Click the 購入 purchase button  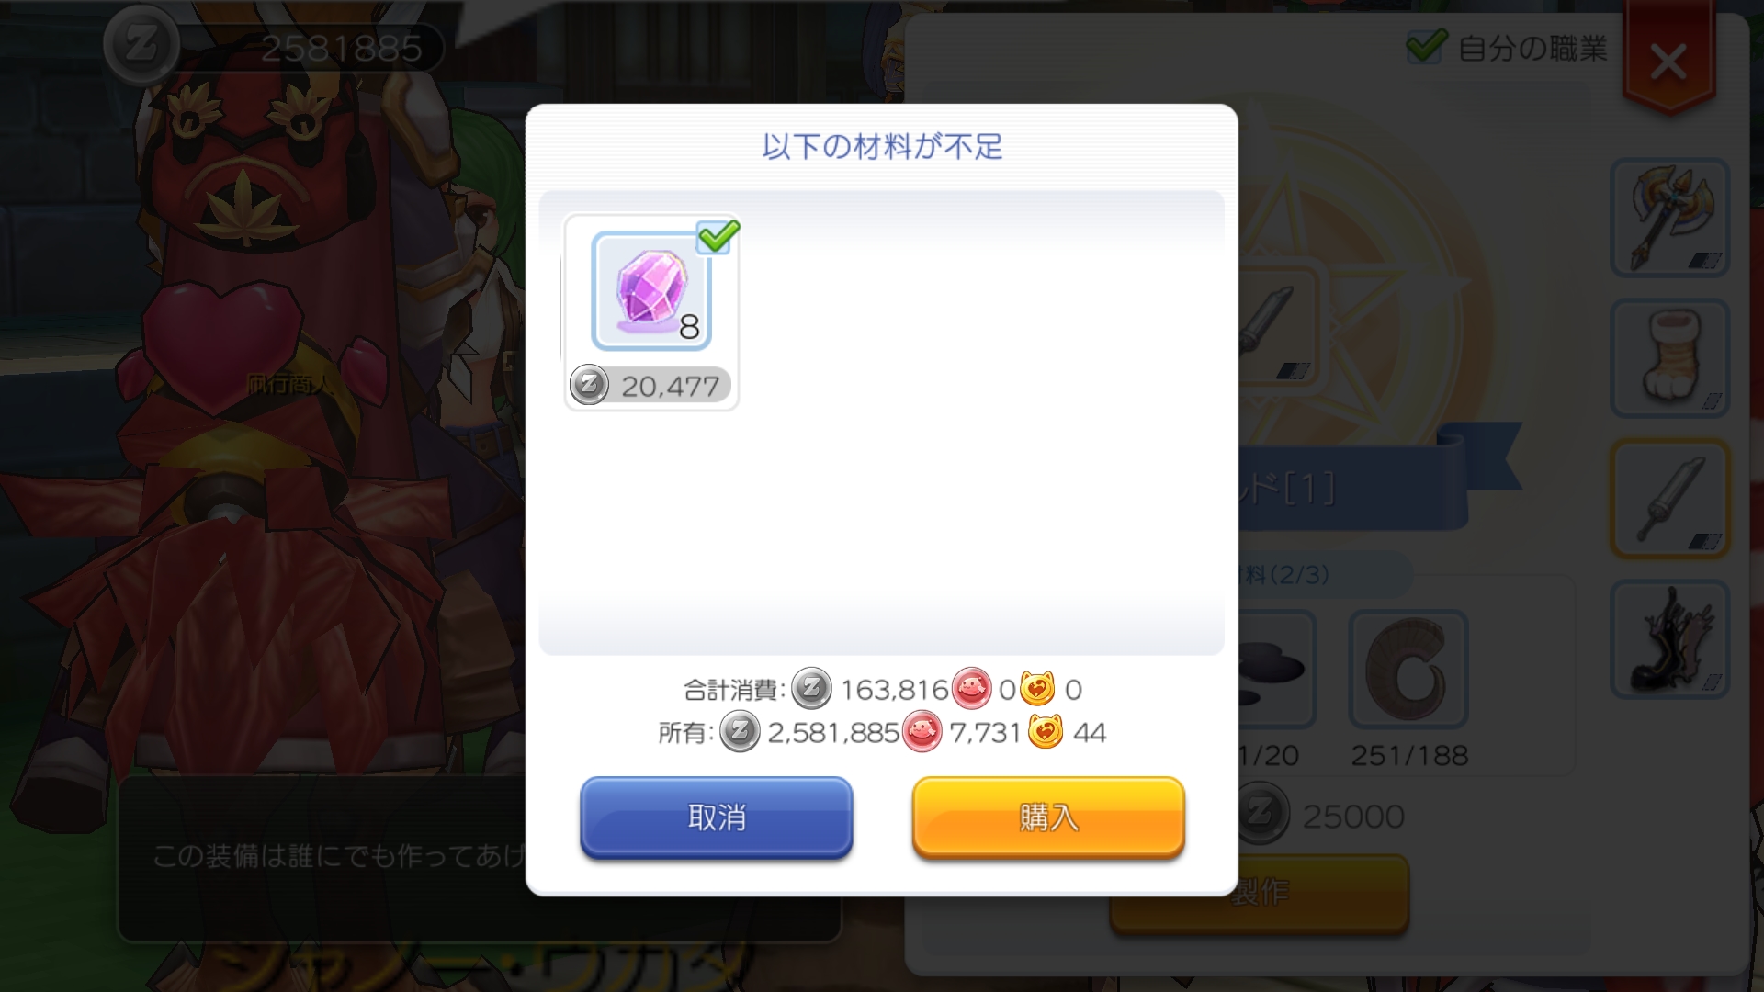(x=1048, y=817)
